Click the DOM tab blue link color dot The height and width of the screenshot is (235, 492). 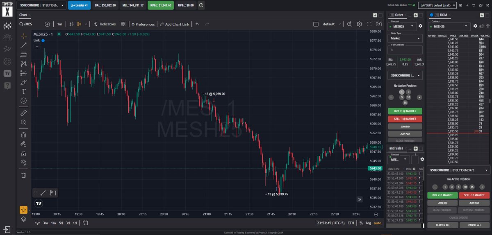coord(432,15)
